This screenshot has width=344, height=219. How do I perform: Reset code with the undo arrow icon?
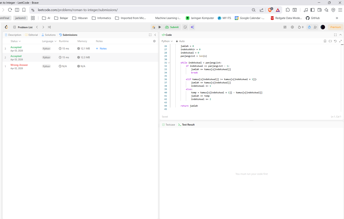[335, 41]
